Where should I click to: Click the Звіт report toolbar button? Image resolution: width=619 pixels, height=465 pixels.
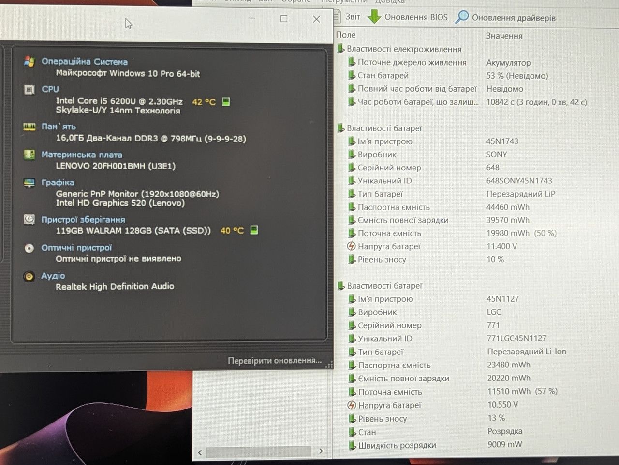click(x=347, y=17)
